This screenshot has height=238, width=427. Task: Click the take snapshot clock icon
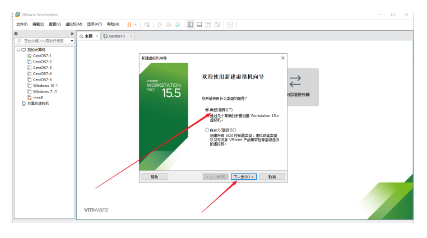(x=160, y=25)
